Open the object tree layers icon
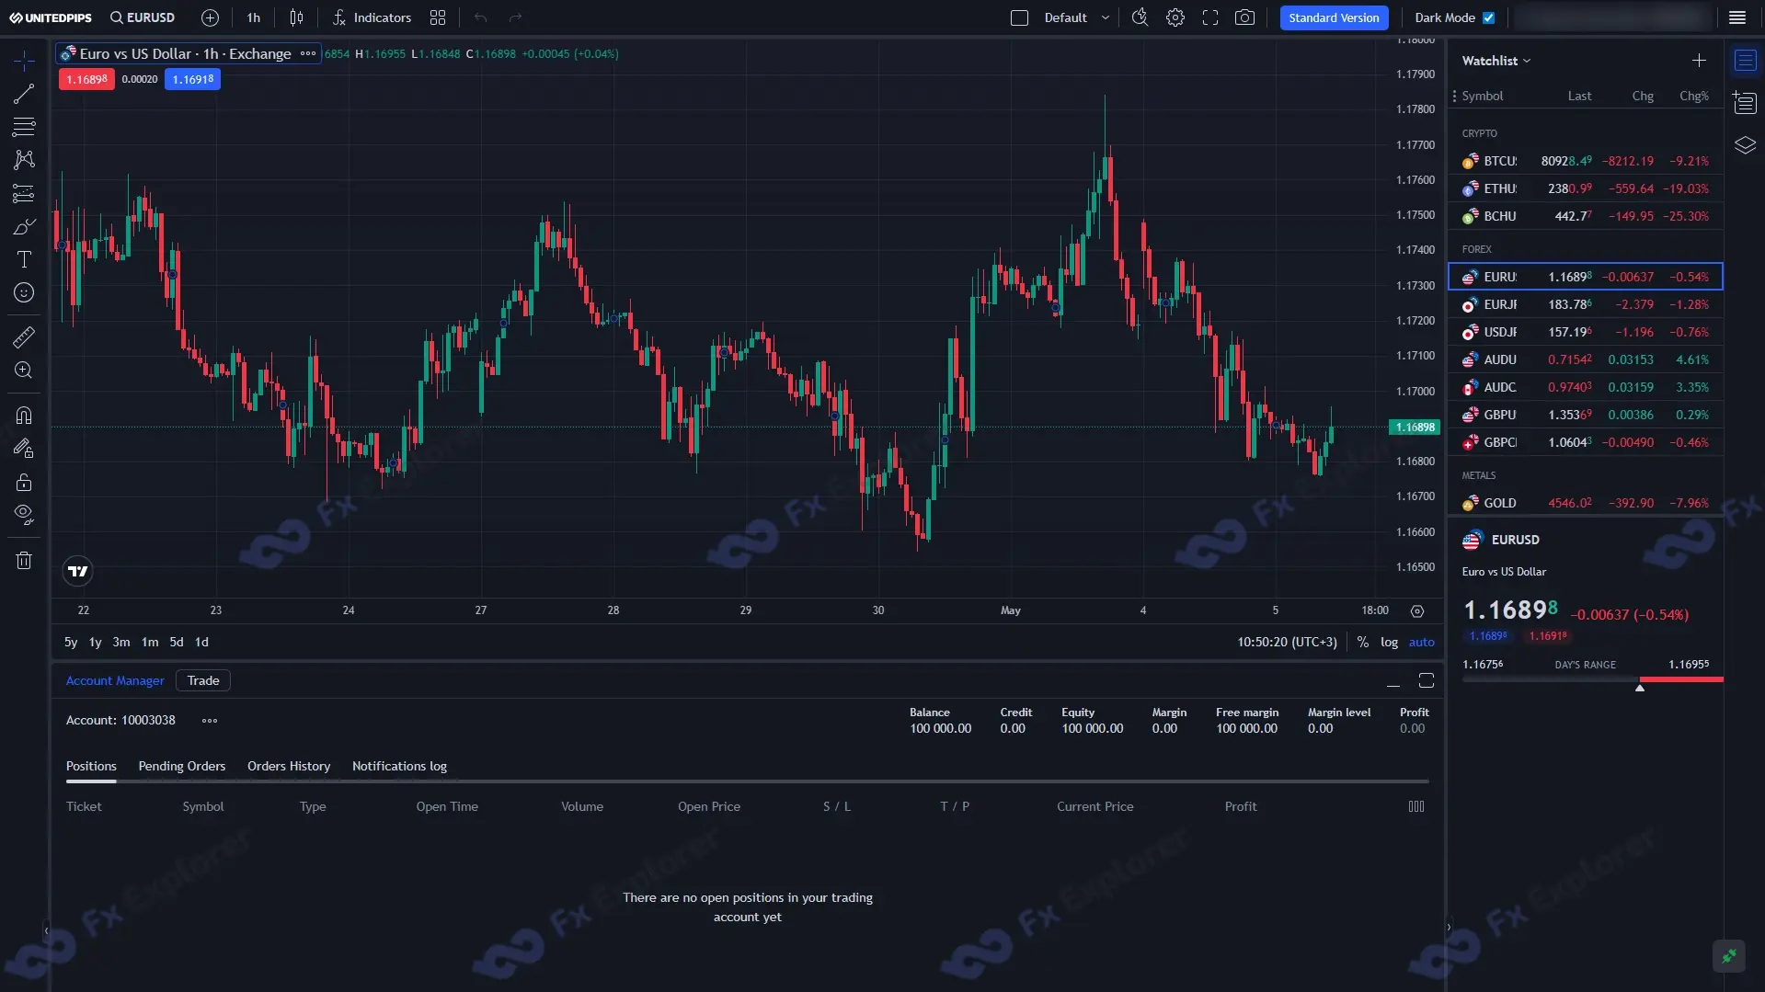Viewport: 1765px width, 992px height. click(x=1745, y=145)
